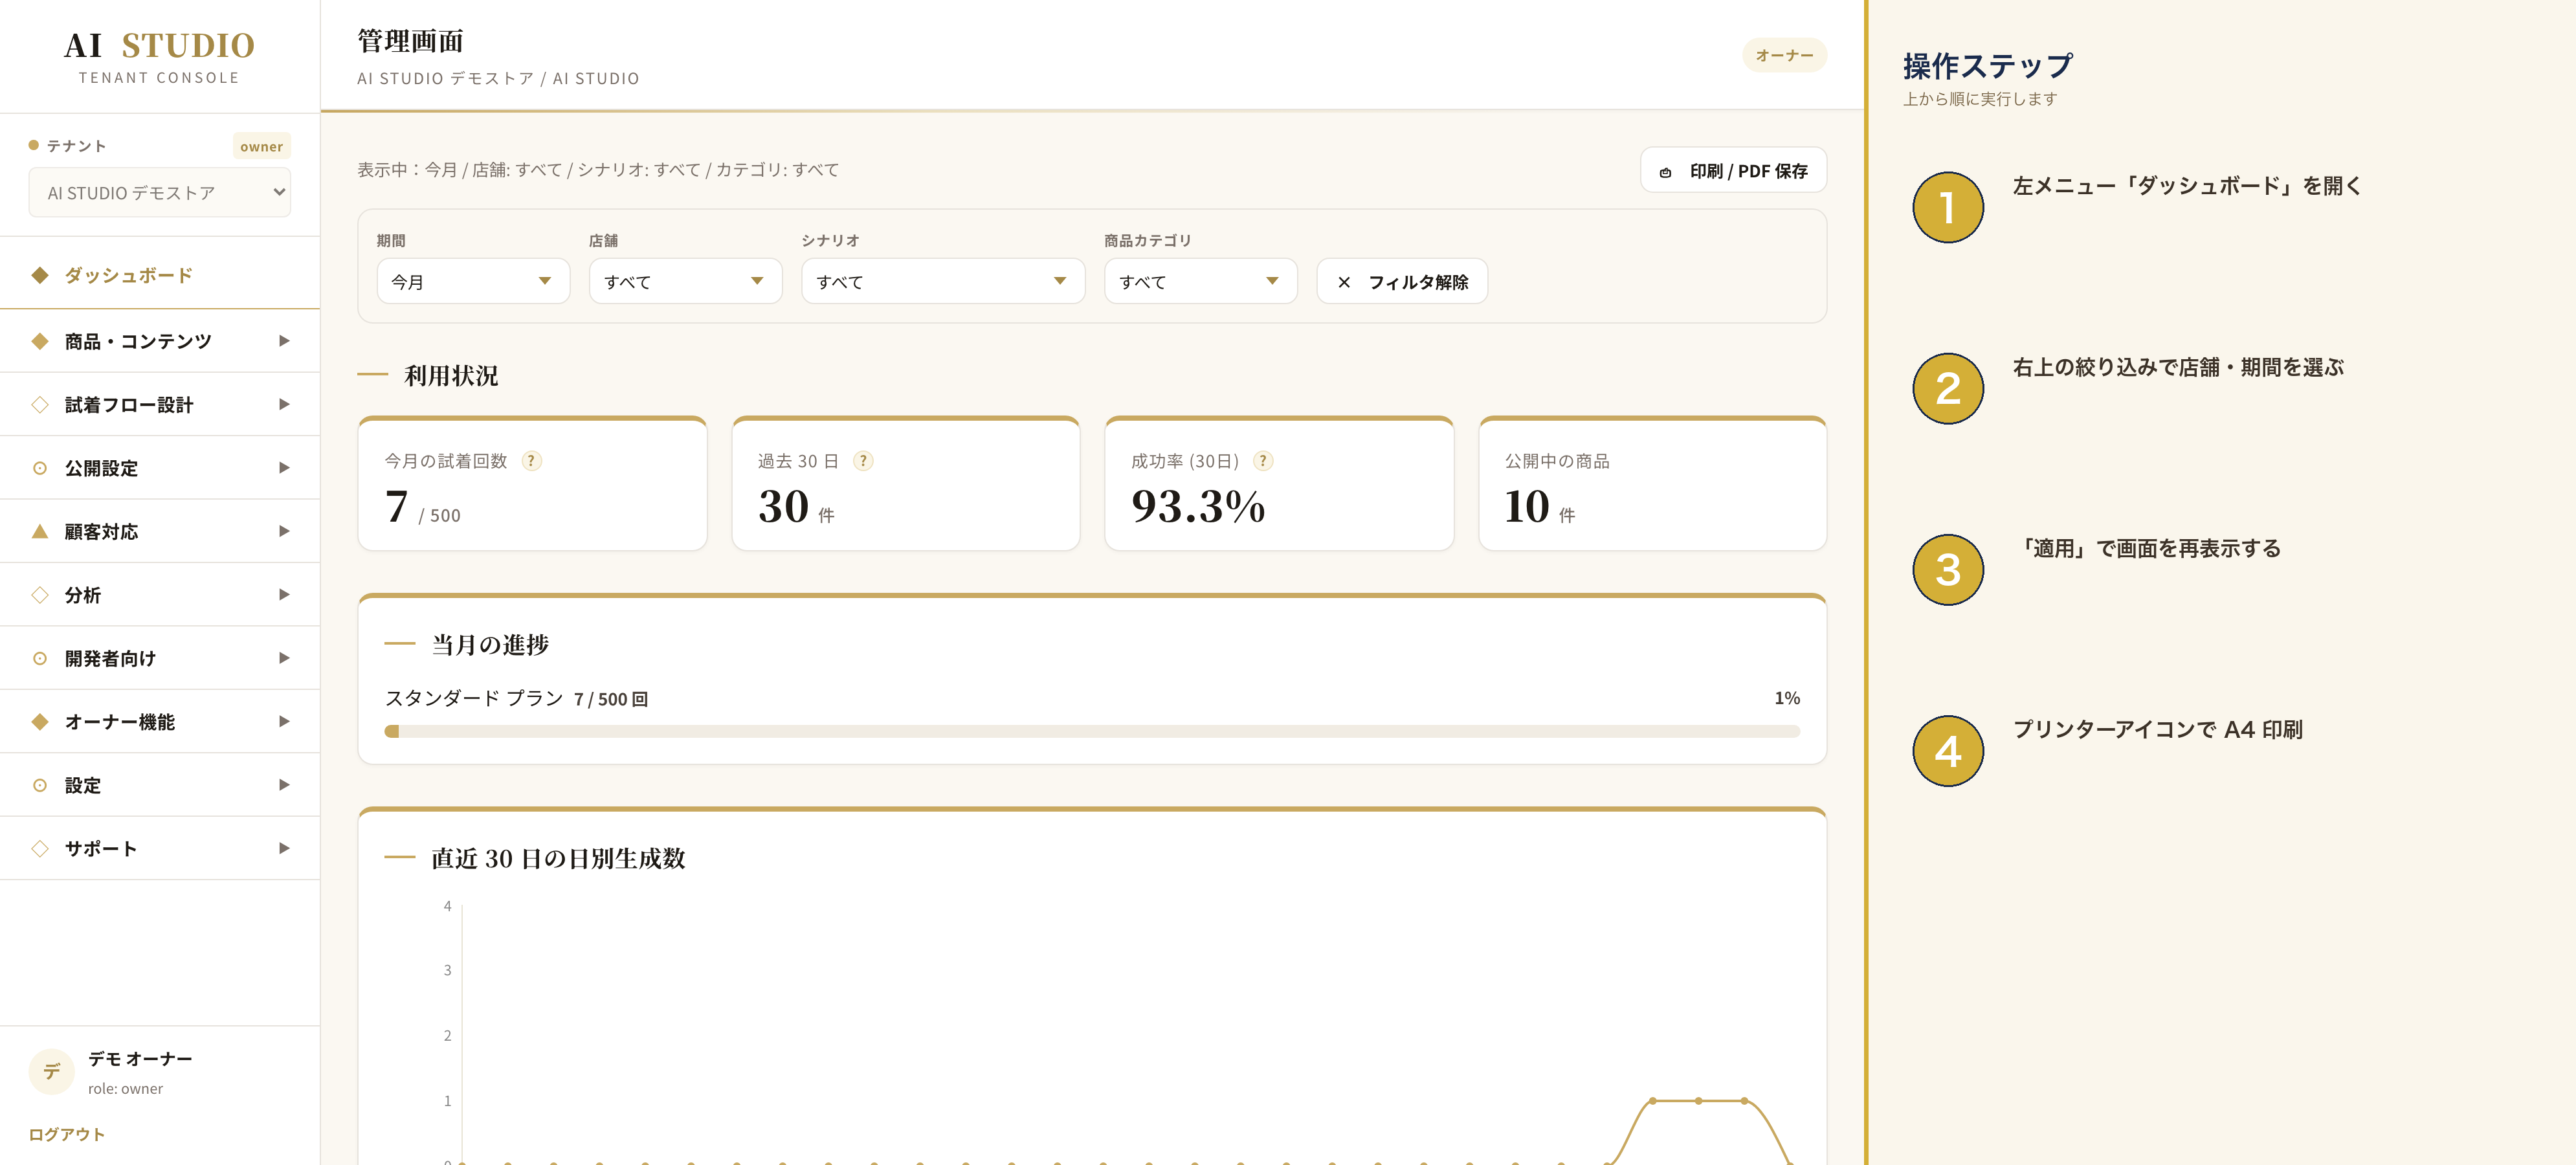This screenshot has width=2576, height=1165.
Task: Click the 公開中の商品 stat card
Action: (x=1652, y=484)
